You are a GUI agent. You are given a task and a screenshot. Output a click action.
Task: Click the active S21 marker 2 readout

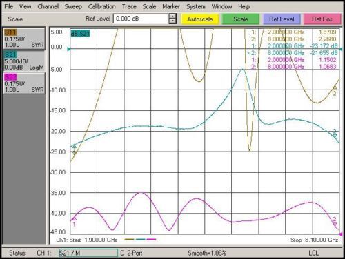click(292, 53)
